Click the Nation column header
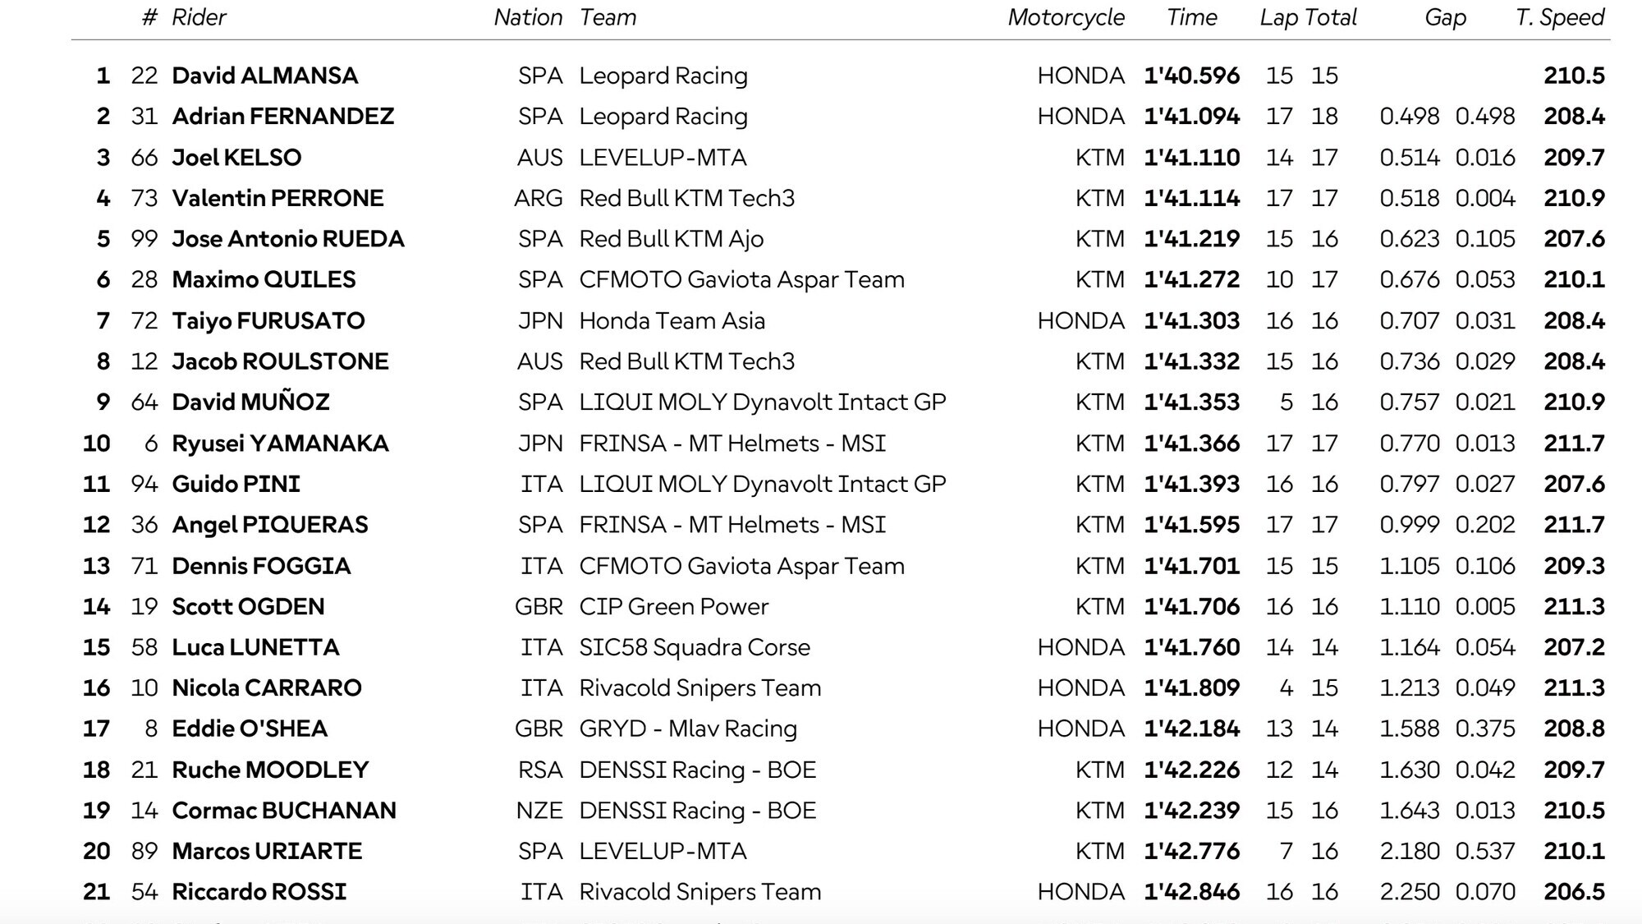 click(x=528, y=17)
